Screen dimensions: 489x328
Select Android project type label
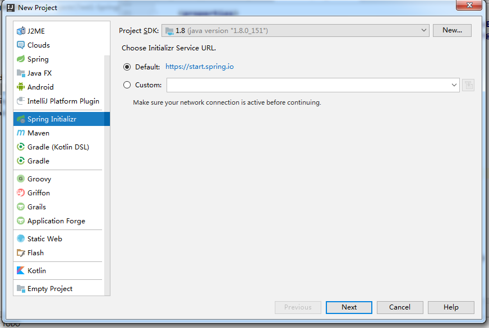(x=40, y=87)
